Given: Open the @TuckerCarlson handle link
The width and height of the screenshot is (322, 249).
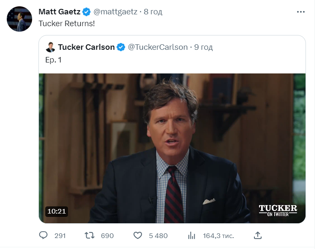Looking at the screenshot, I should (x=158, y=47).
